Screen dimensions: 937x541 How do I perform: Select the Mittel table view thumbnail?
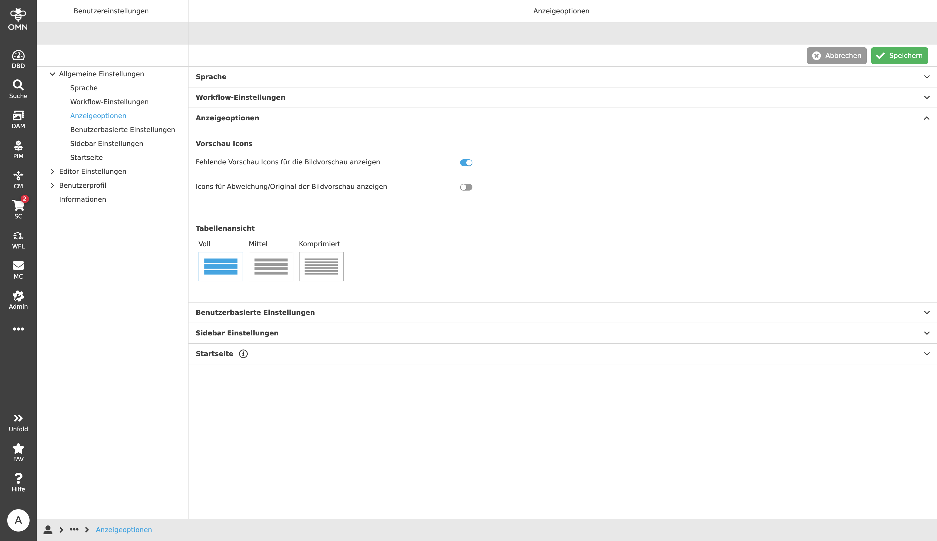(271, 266)
